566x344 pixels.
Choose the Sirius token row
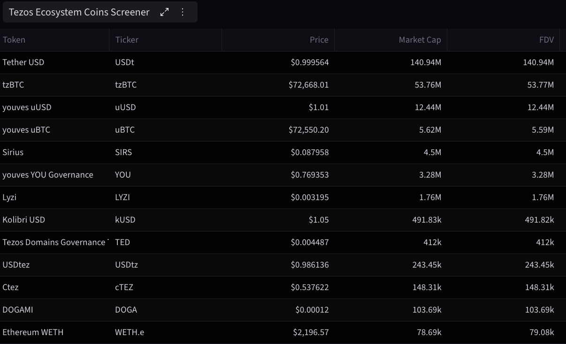click(283, 152)
